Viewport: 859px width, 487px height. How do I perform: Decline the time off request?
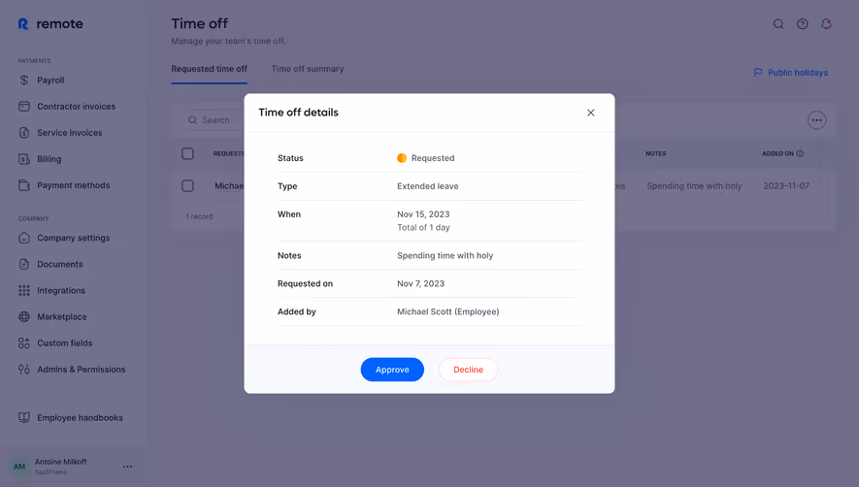click(468, 370)
